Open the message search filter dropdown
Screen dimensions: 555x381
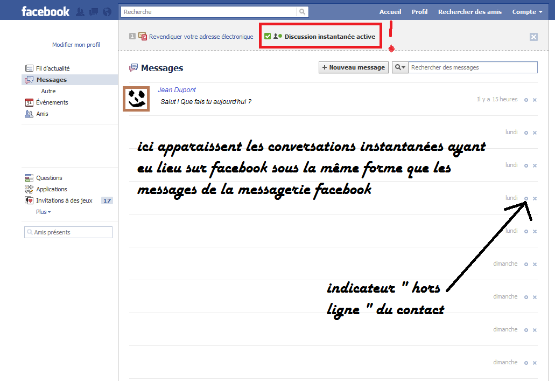tap(400, 67)
